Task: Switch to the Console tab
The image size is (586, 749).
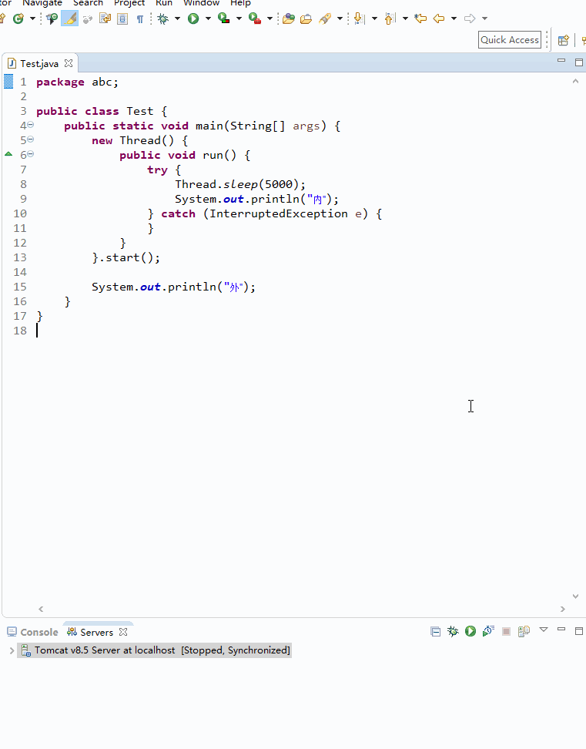Action: (32, 632)
